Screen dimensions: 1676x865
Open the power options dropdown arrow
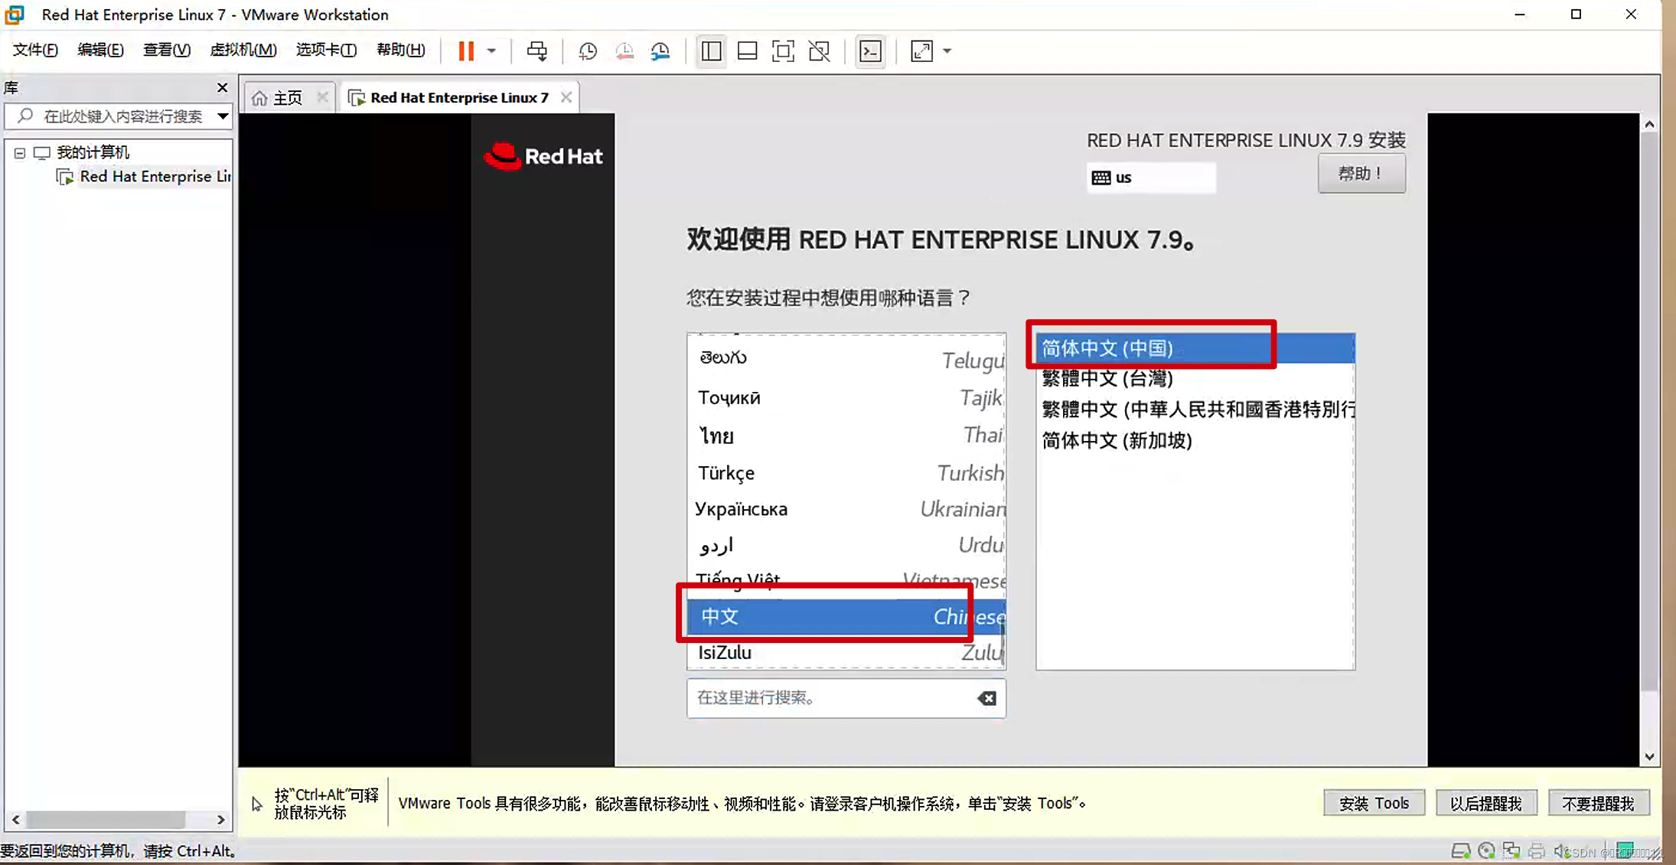pyautogui.click(x=491, y=51)
